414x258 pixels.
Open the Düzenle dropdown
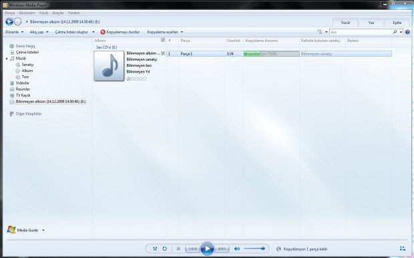coord(15,32)
